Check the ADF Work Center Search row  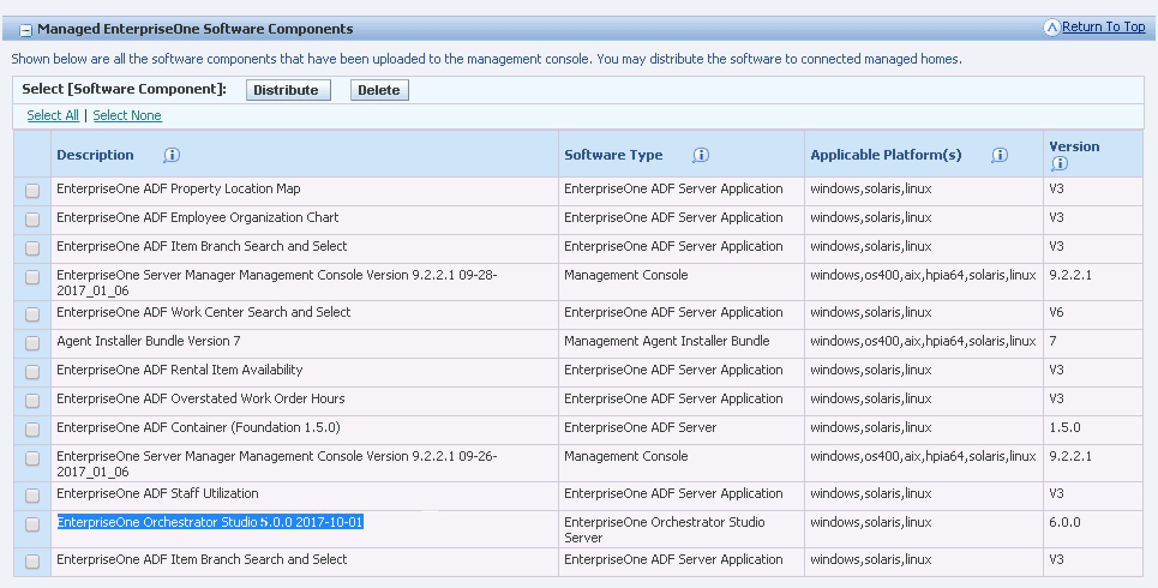(x=32, y=314)
